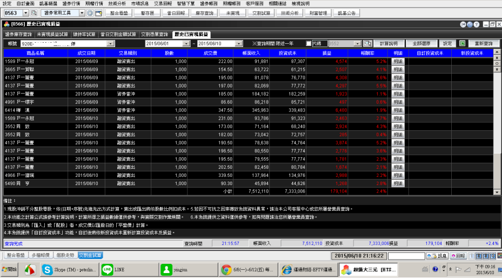Open the 交易回報 menu
502x279 pixels.
click(163, 3)
